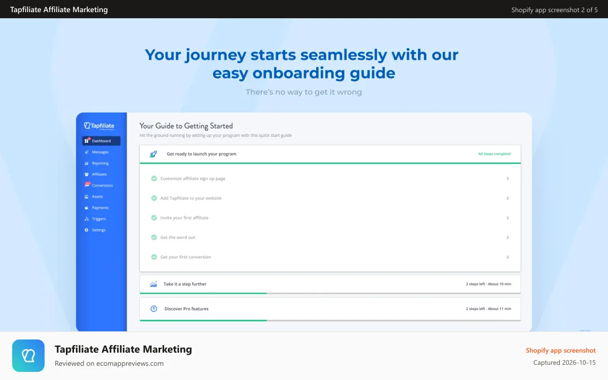608x380 pixels.
Task: Expand the Add Tapfiliate to your website arrow
Action: [508, 198]
